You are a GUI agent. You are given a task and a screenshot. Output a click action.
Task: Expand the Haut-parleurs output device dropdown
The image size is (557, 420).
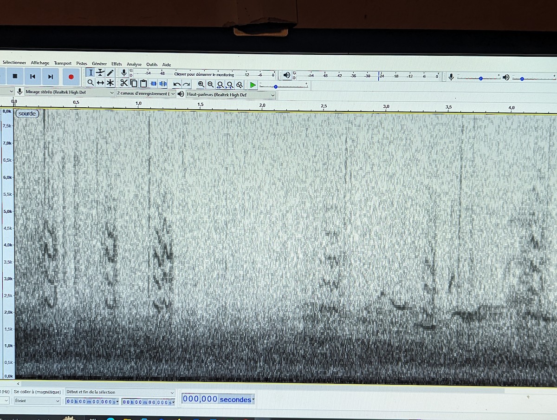(230, 95)
